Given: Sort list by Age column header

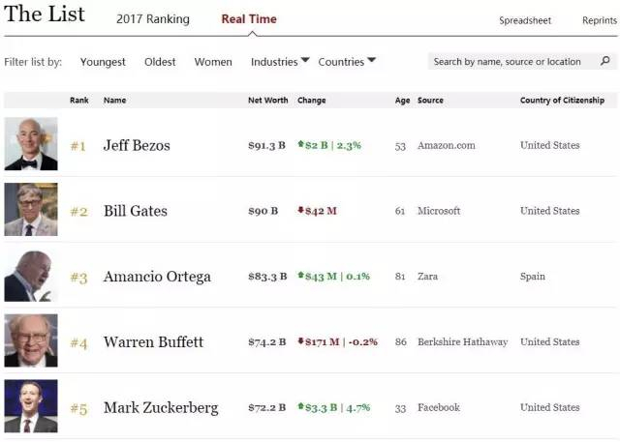Looking at the screenshot, I should pos(402,101).
